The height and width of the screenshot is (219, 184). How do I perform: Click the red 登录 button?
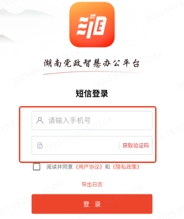coord(92,204)
